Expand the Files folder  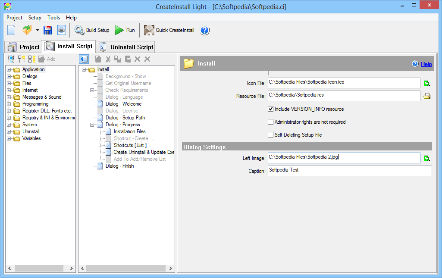coord(9,83)
